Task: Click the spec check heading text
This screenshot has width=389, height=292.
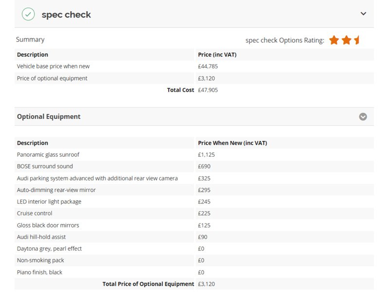Action: (x=66, y=15)
